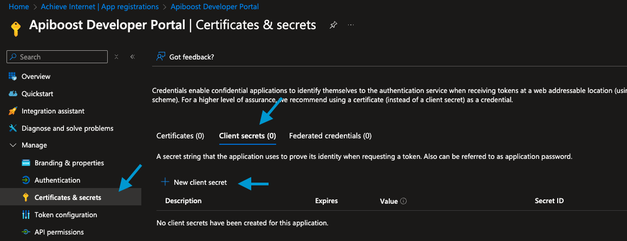The image size is (627, 241).
Task: Click the pin icon beside the page title
Action: pos(332,25)
